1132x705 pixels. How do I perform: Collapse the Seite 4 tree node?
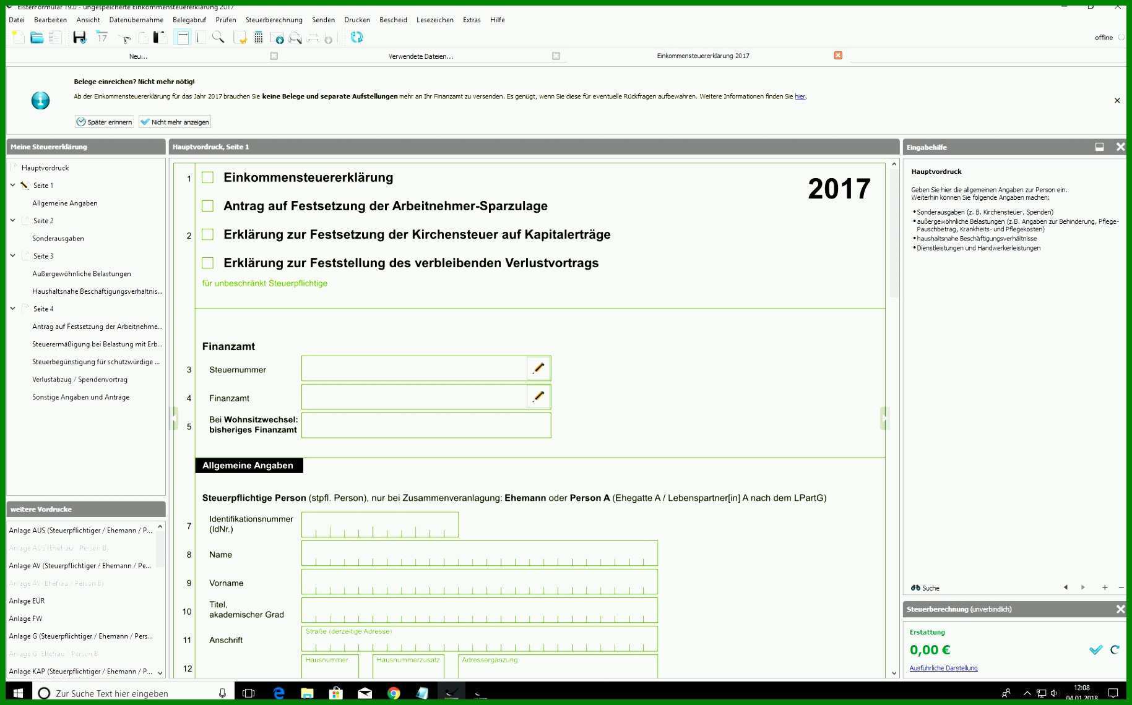pos(12,308)
